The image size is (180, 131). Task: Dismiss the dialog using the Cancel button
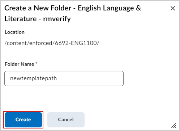66,120
